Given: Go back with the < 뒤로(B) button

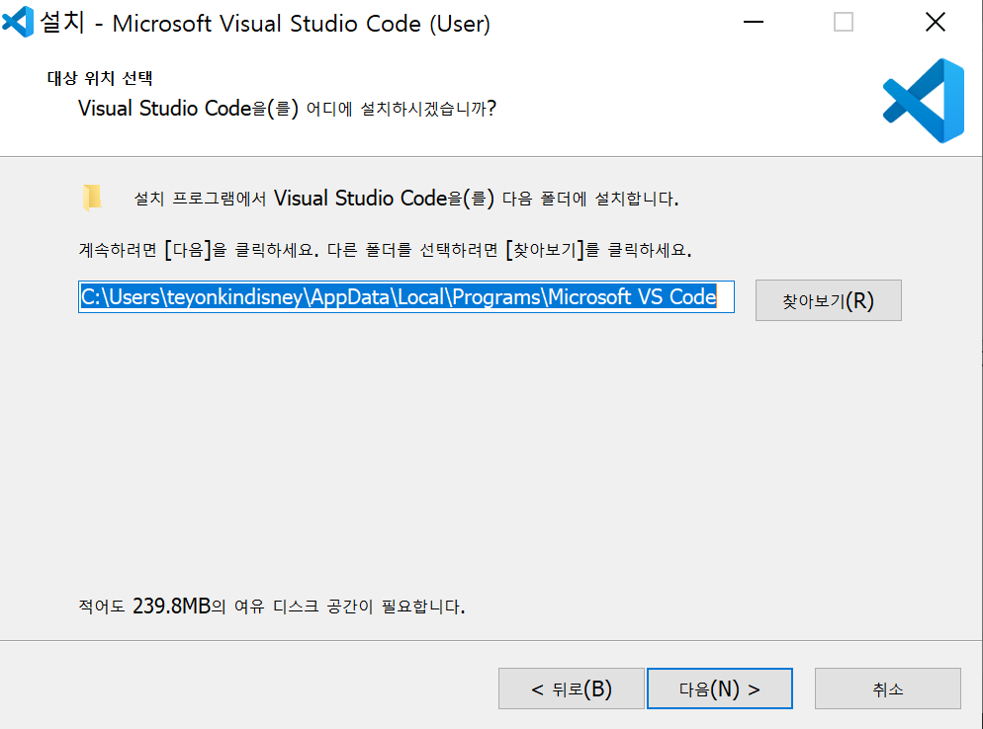Looking at the screenshot, I should pos(572,688).
